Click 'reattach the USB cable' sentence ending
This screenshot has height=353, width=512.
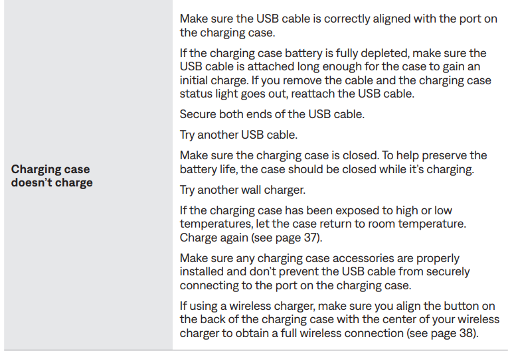click(x=353, y=94)
